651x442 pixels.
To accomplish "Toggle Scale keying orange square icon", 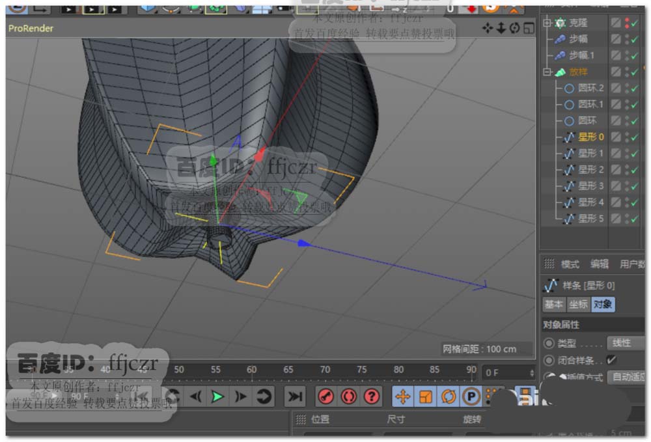I will click(x=426, y=397).
